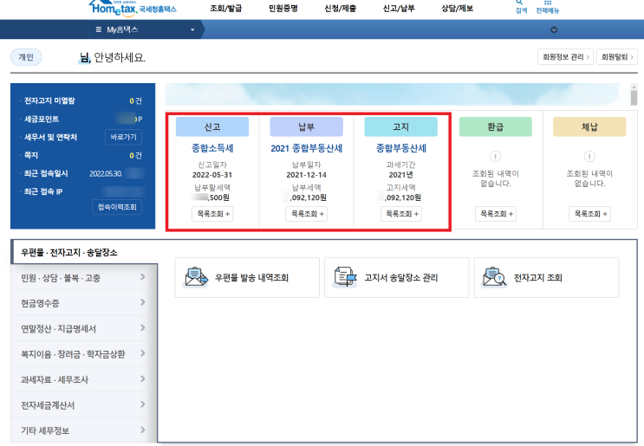Screen dimensions: 644x446
Task: Click 2021년 과세기간 value
Action: pyautogui.click(x=400, y=175)
